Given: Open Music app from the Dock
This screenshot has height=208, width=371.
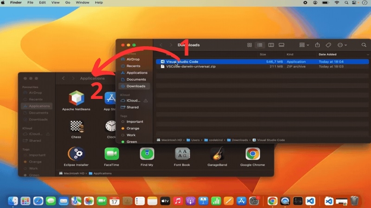Looking at the screenshot, I should click(x=178, y=201).
